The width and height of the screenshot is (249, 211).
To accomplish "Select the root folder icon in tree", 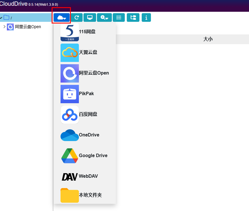I will coord(6,18).
